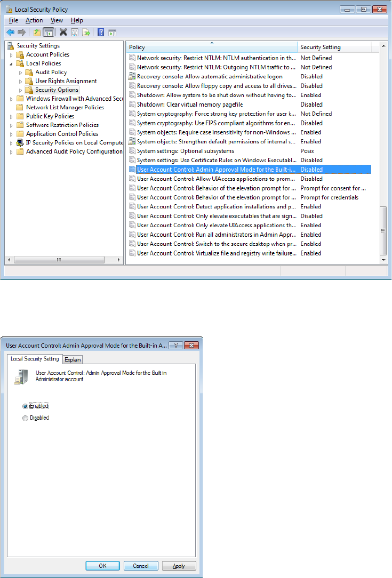Select 'Network security: Restrict NTLM: Outgoing NTLM traffic' row
This screenshot has width=392, height=578.
(x=249, y=67)
